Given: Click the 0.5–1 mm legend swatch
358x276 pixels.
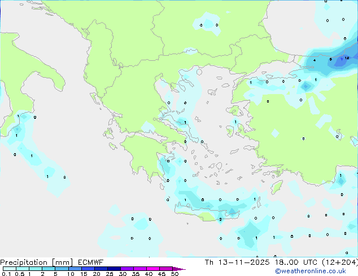Looking at the screenshot, I should coord(23,269).
